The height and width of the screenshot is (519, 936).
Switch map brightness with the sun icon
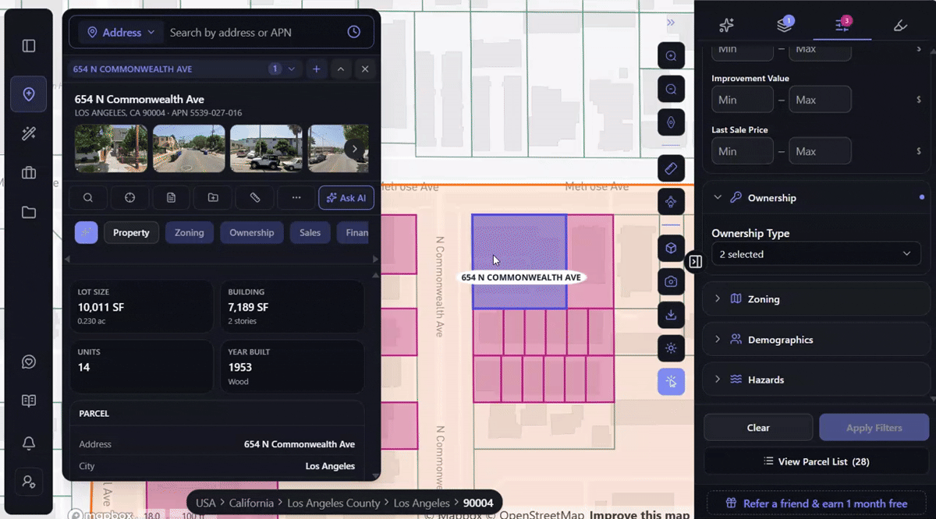(x=671, y=348)
